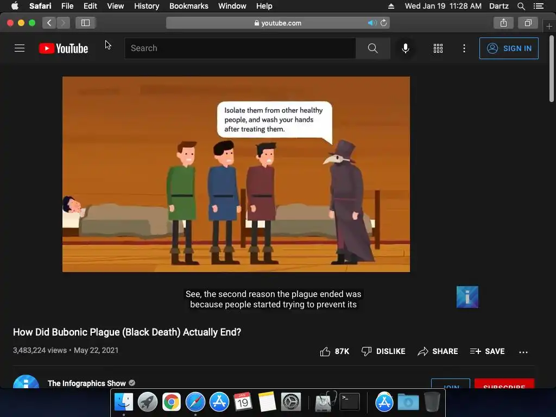The height and width of the screenshot is (417, 556).
Task: Open Safari's share sheet button
Action: (503, 23)
